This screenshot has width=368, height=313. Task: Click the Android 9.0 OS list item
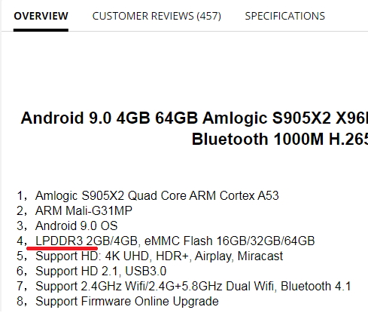tap(76, 226)
